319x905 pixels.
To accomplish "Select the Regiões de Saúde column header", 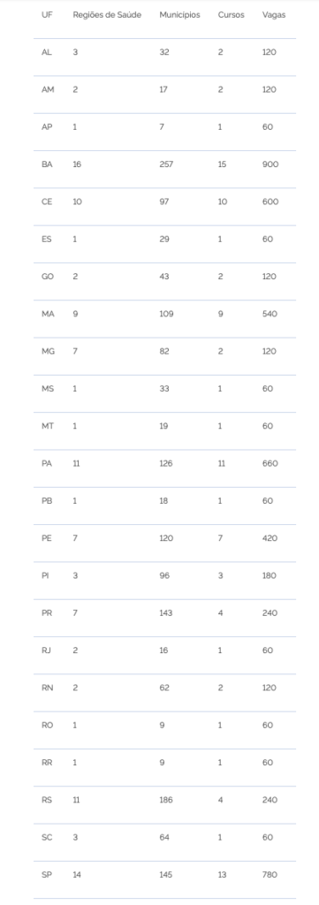I will (107, 14).
